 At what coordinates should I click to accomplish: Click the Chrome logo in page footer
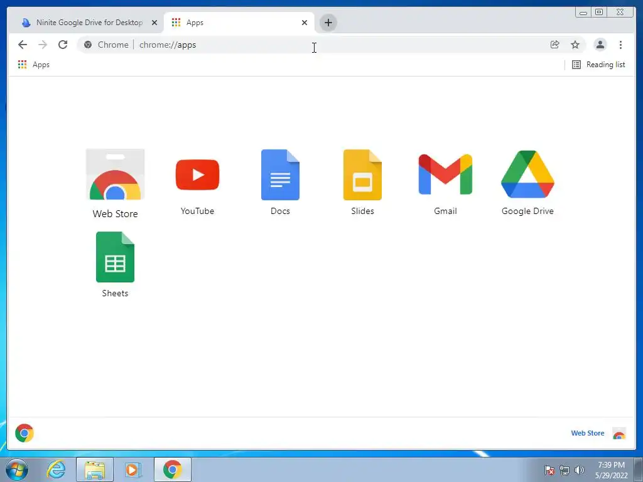[x=24, y=433]
